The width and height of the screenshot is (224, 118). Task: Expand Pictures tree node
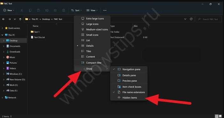pos(4,63)
